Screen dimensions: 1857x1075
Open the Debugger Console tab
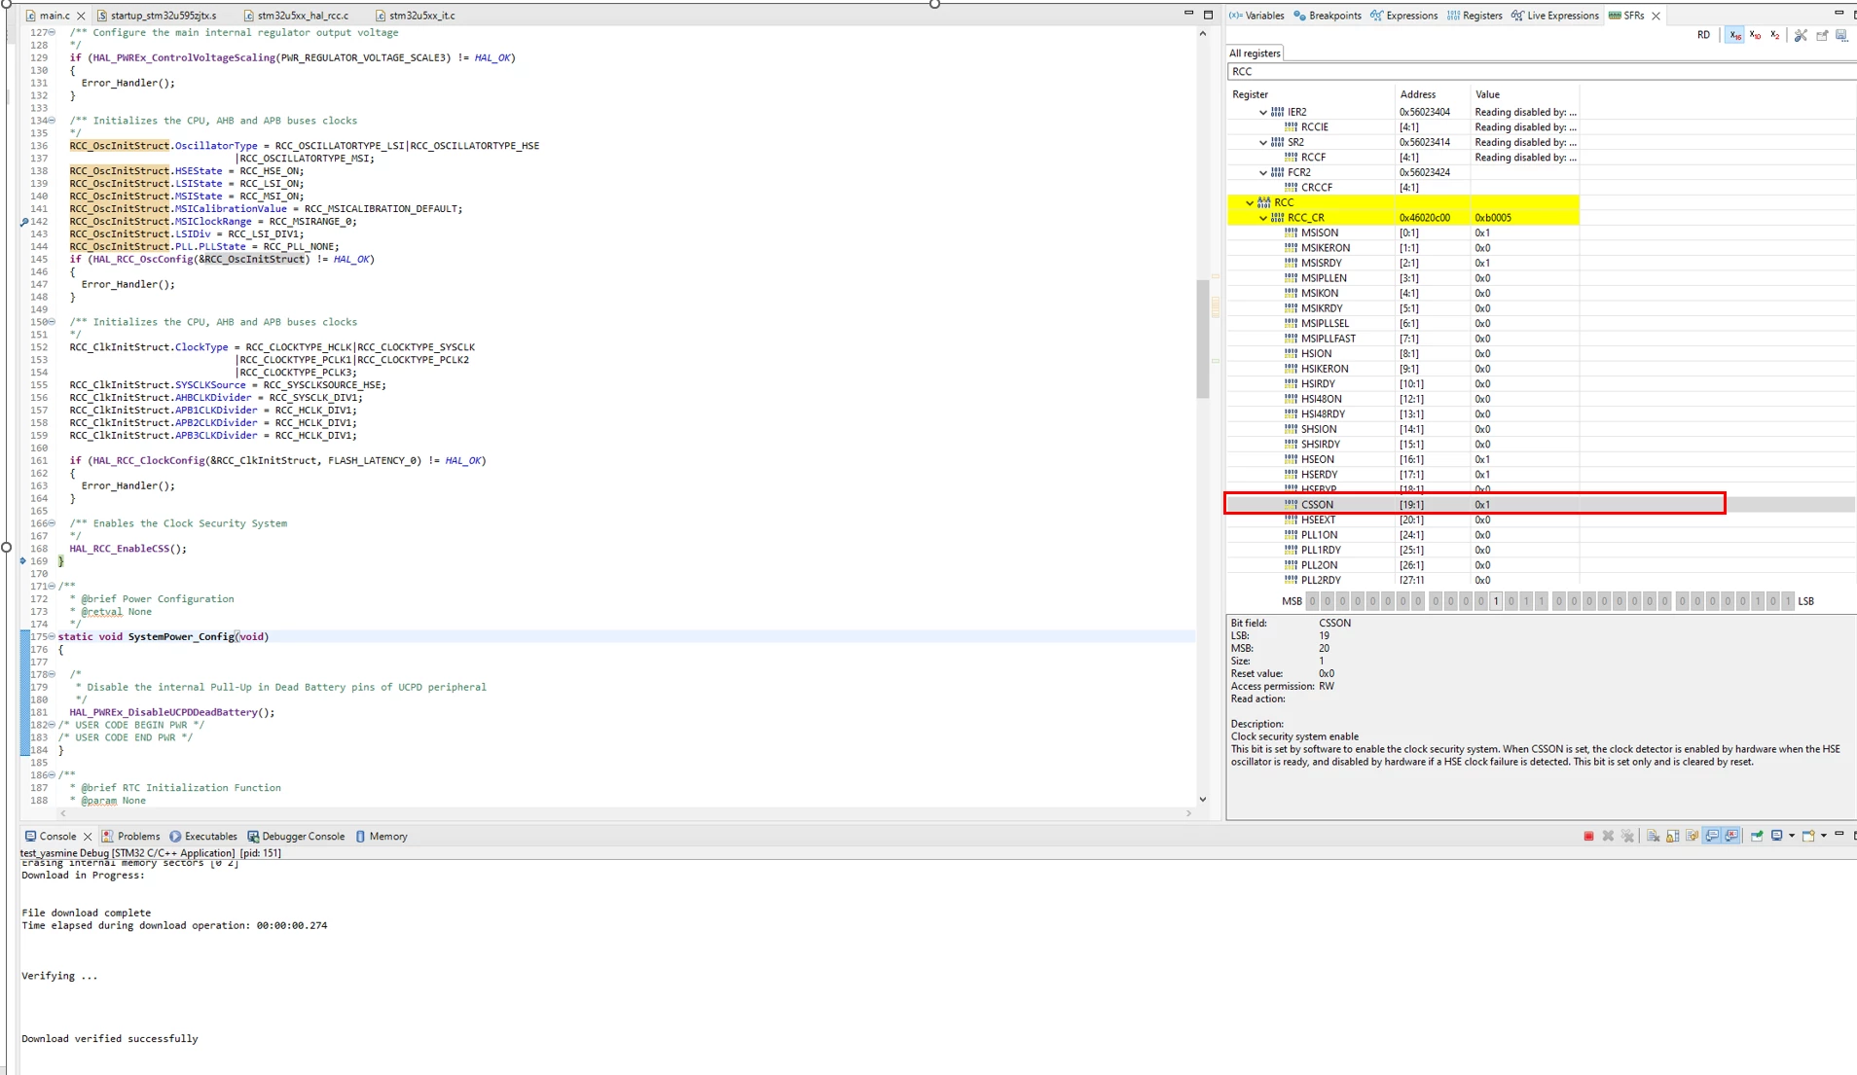click(x=296, y=837)
